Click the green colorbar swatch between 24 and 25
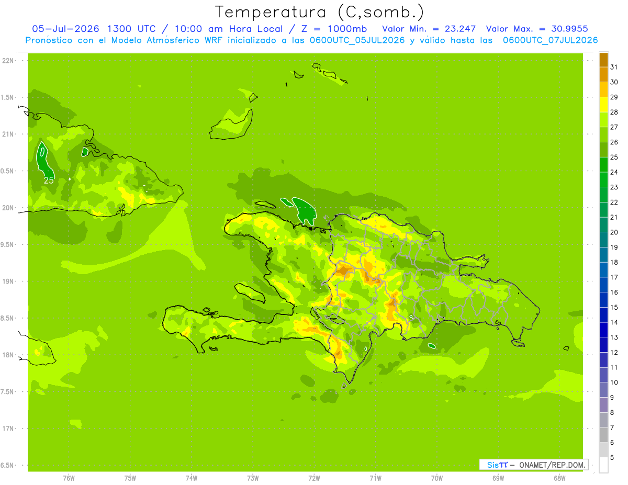628x485 pixels. [603, 164]
